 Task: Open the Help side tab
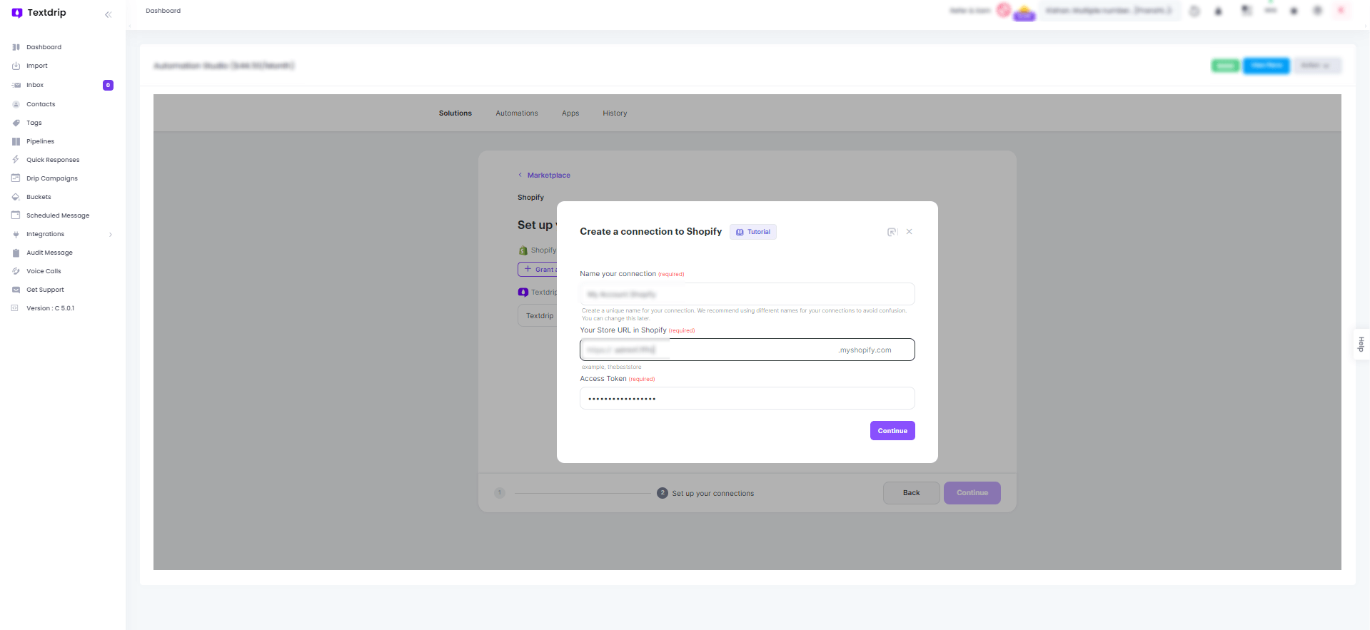coord(1361,344)
